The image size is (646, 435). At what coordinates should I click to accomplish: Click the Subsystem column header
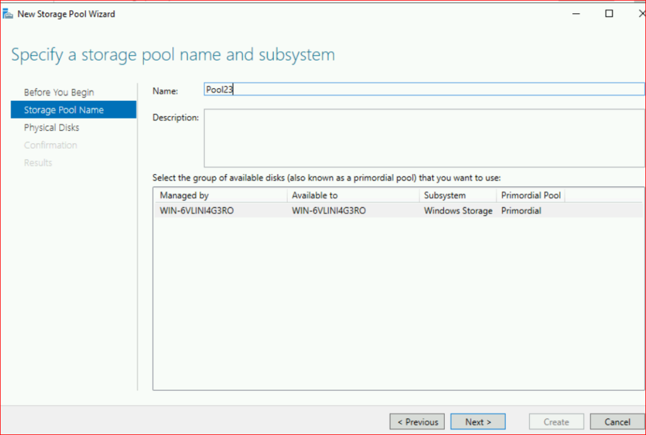tap(457, 195)
